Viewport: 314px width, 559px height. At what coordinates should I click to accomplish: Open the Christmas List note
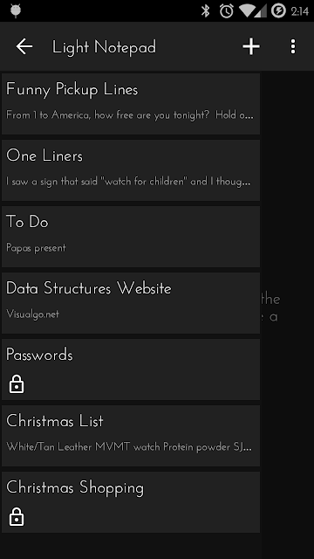131,435
